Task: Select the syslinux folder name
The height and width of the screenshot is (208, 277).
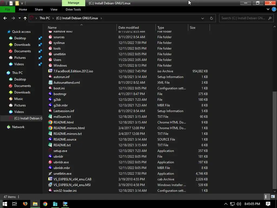Action: click(59, 43)
